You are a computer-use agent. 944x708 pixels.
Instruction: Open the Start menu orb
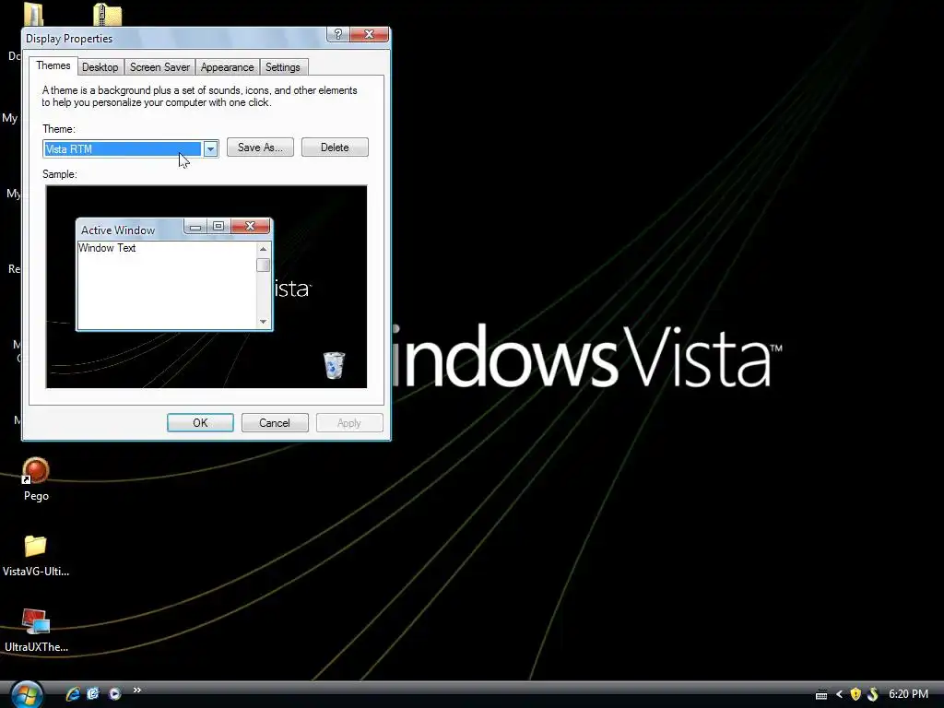(x=27, y=694)
